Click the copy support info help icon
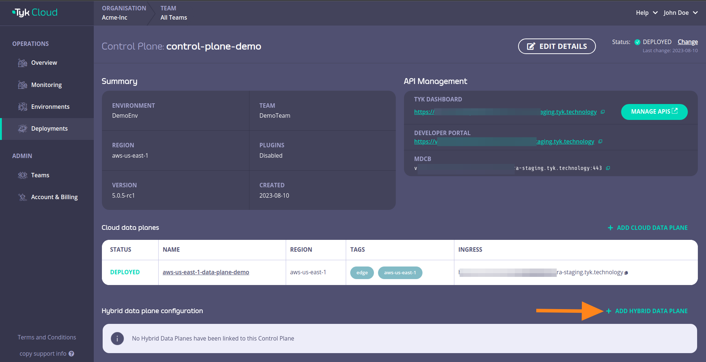 [72, 353]
